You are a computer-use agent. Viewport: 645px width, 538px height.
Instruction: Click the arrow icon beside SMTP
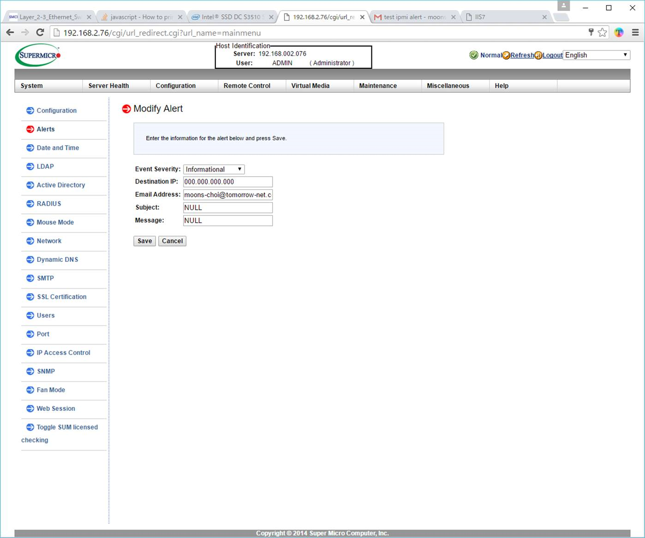(30, 278)
